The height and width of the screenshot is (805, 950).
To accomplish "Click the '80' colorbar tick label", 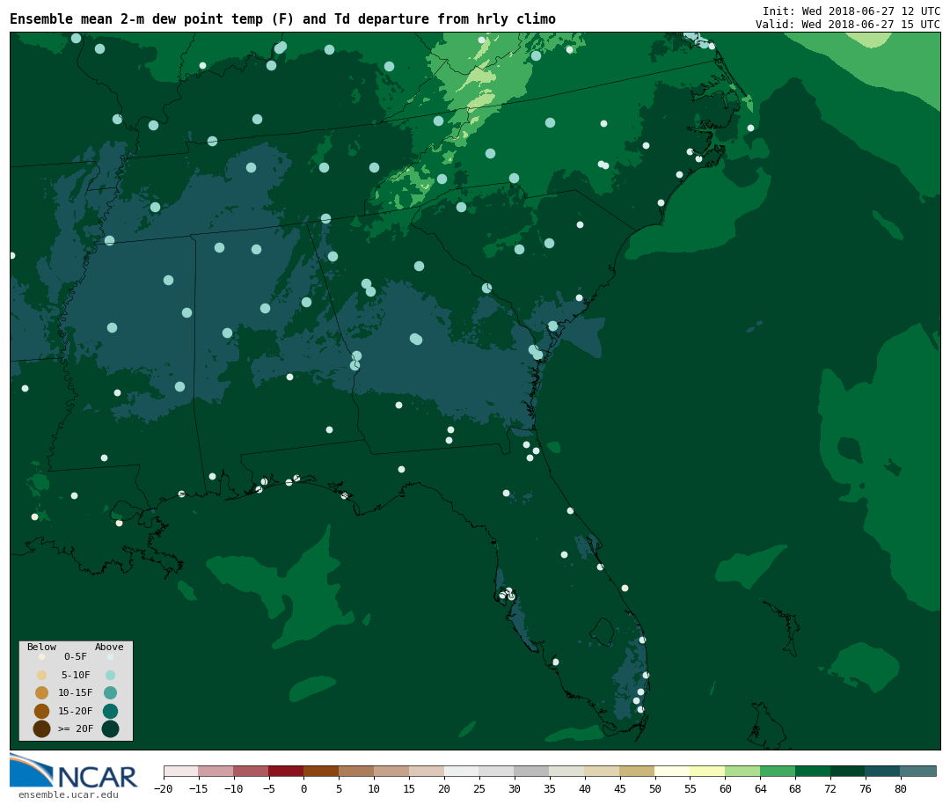I will [901, 788].
